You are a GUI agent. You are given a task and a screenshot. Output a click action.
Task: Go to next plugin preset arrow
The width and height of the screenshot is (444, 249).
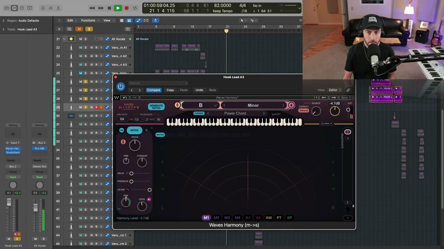[140, 90]
